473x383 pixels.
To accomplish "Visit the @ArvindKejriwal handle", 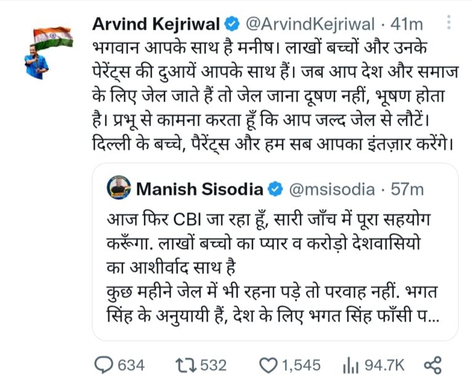I will tap(310, 24).
